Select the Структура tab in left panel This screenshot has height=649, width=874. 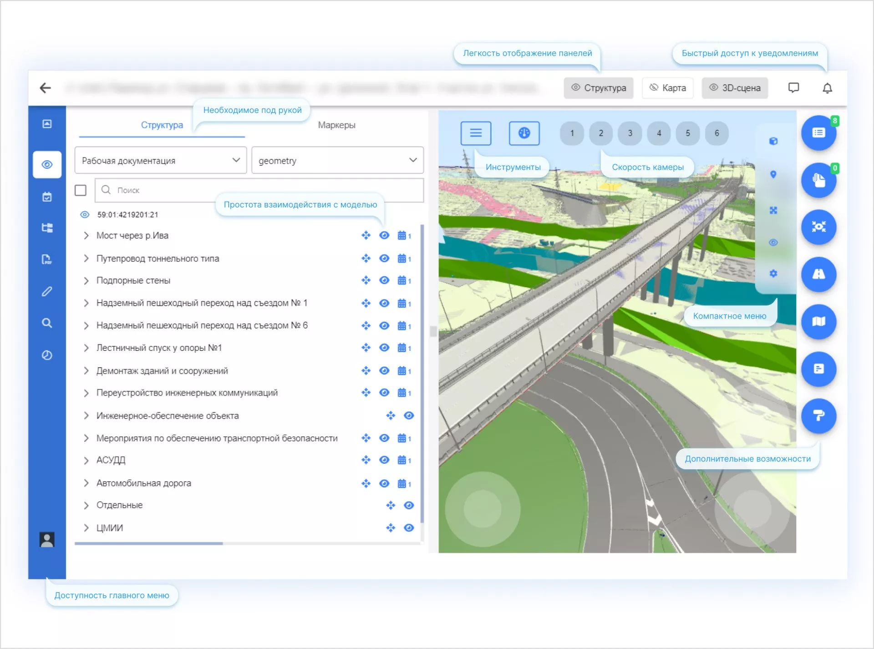point(162,125)
